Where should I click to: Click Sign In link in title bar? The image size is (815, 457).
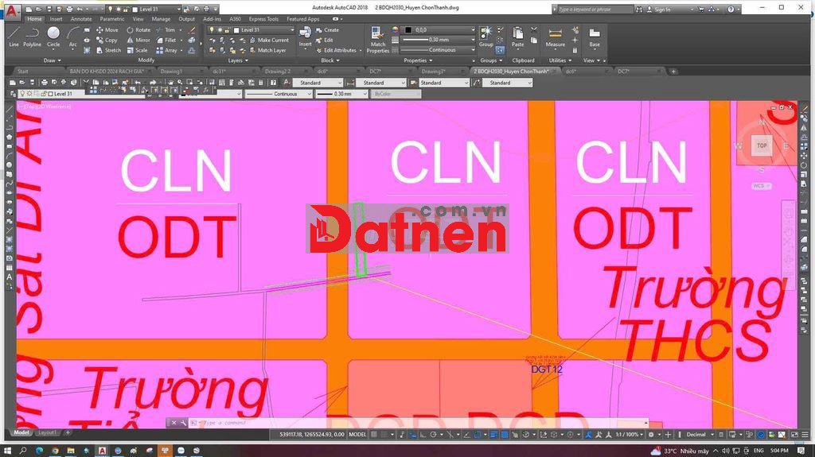click(x=662, y=10)
